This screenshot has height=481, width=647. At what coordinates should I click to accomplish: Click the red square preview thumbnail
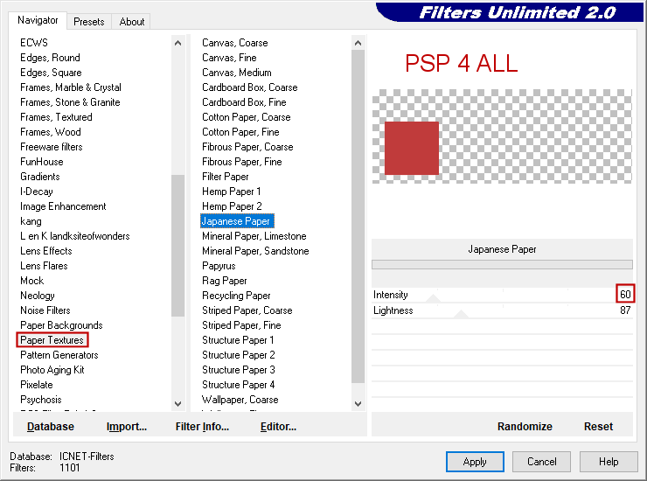tap(412, 148)
